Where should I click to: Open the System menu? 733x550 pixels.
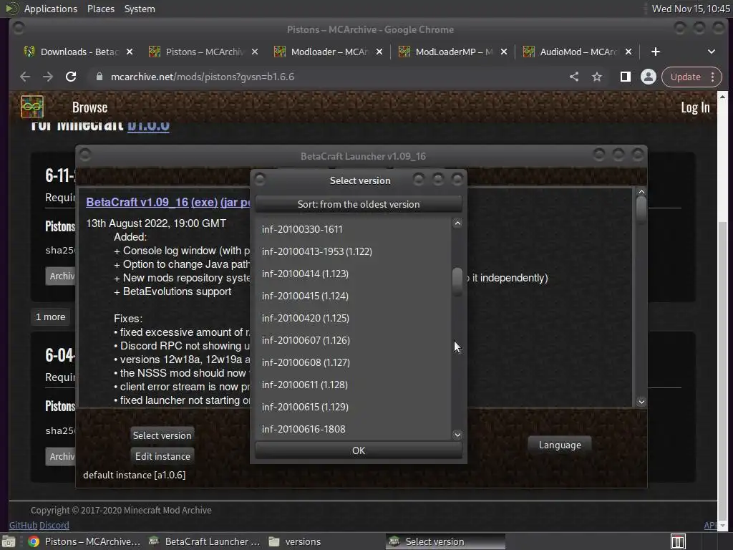[x=140, y=9]
